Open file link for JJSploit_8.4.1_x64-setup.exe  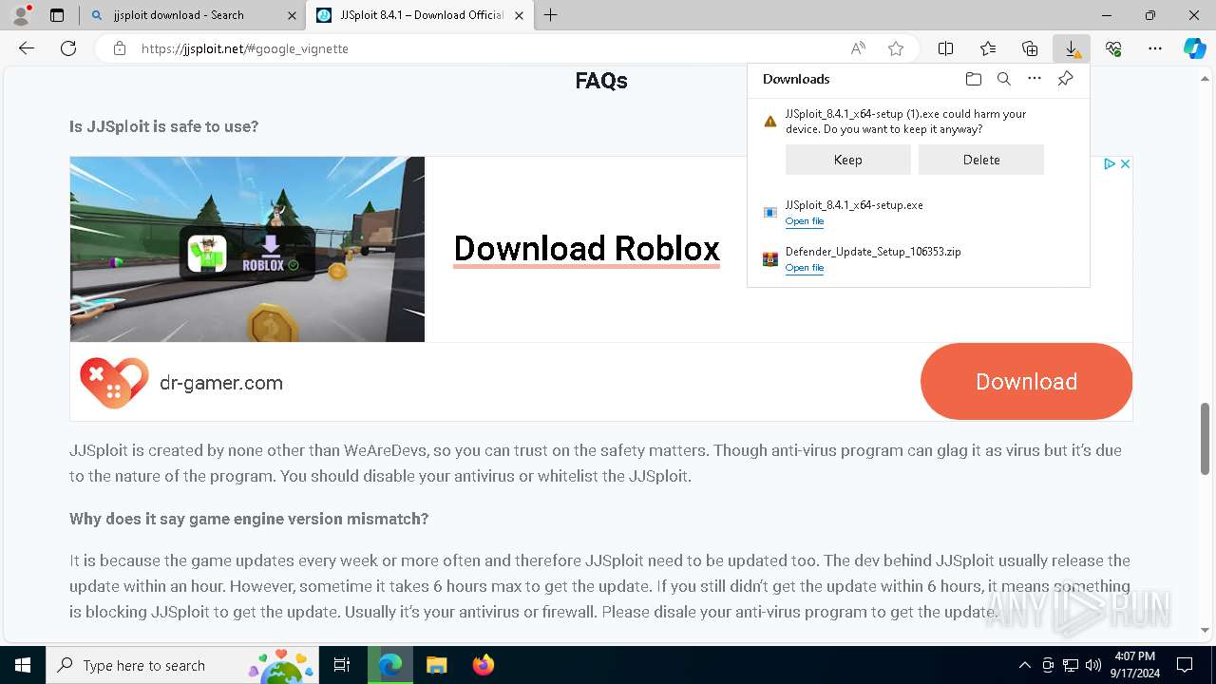[x=805, y=221]
